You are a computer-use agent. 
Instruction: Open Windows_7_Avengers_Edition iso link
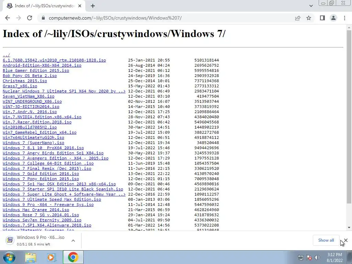point(55,158)
